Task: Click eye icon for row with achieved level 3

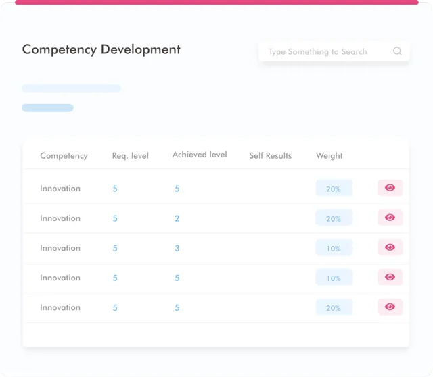Action: tap(390, 247)
